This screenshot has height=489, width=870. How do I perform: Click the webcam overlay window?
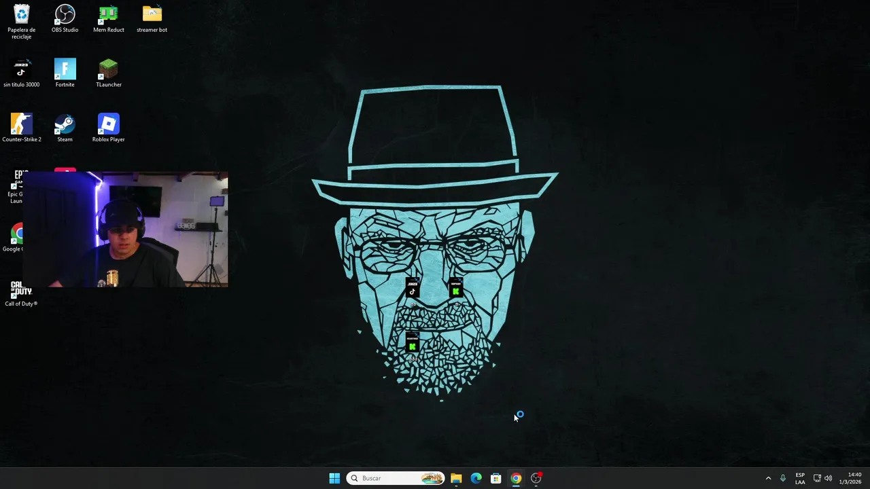[126, 230]
